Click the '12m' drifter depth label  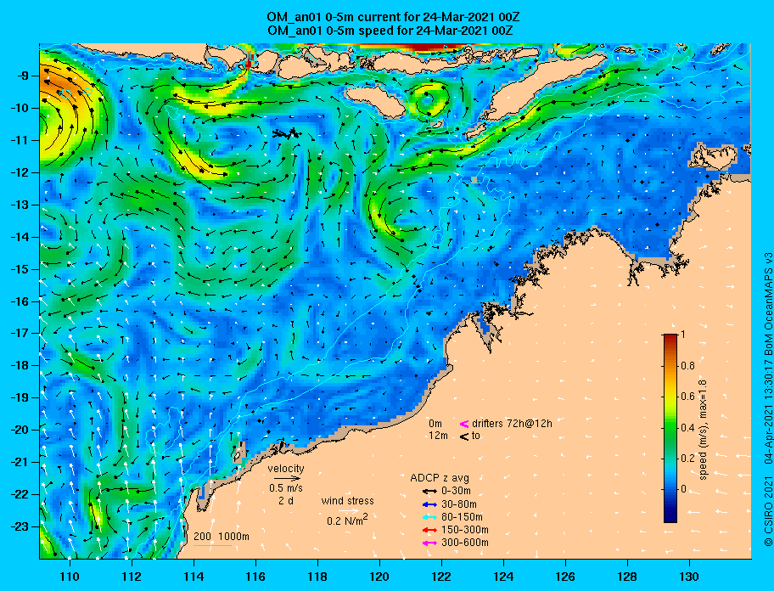tap(438, 436)
